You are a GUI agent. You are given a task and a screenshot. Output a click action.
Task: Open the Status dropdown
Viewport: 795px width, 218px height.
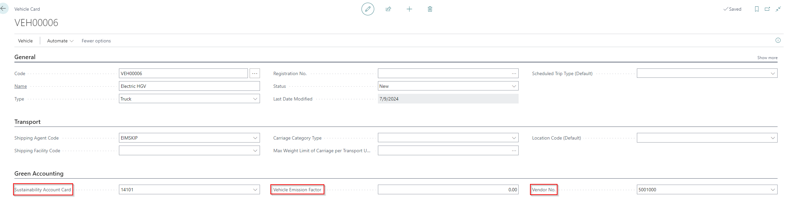[514, 86]
